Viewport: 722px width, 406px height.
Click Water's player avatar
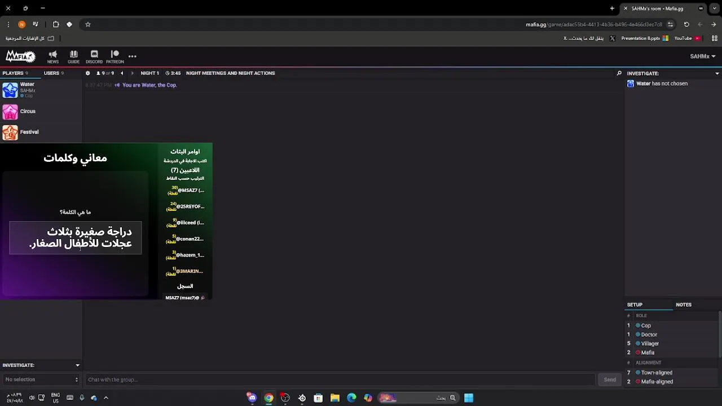(x=10, y=91)
